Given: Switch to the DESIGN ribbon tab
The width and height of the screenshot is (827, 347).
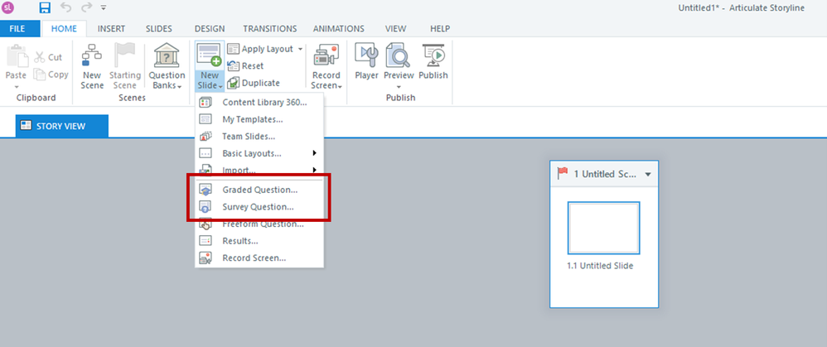Looking at the screenshot, I should (210, 28).
